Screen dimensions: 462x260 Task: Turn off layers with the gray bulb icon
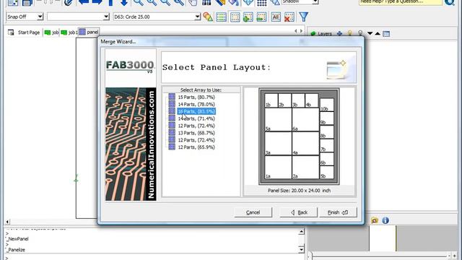pos(360,34)
